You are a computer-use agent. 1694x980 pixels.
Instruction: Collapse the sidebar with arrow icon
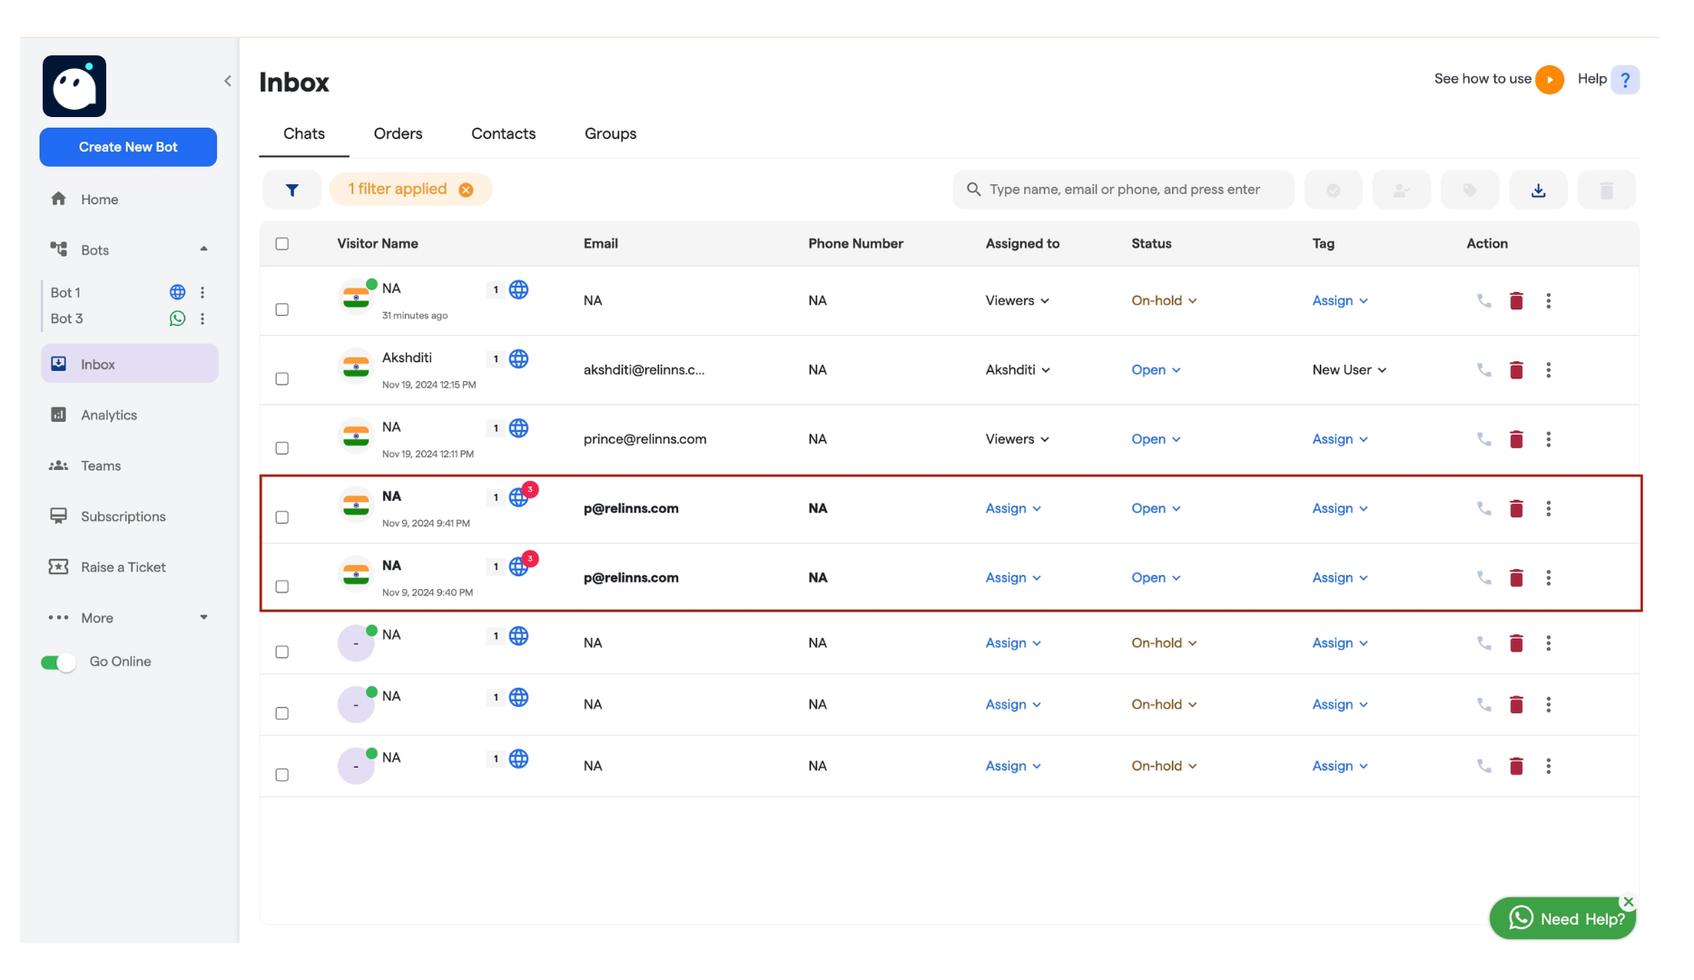point(227,81)
